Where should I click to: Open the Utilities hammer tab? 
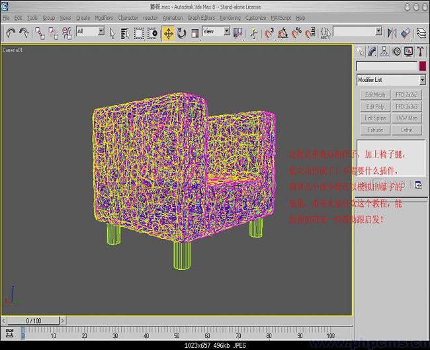click(421, 52)
